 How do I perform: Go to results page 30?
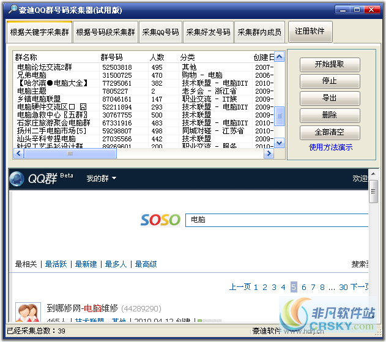coord(343,287)
